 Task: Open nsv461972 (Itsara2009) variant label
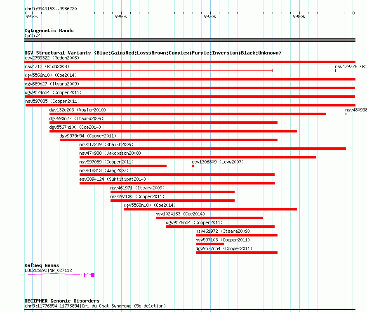[223, 231]
